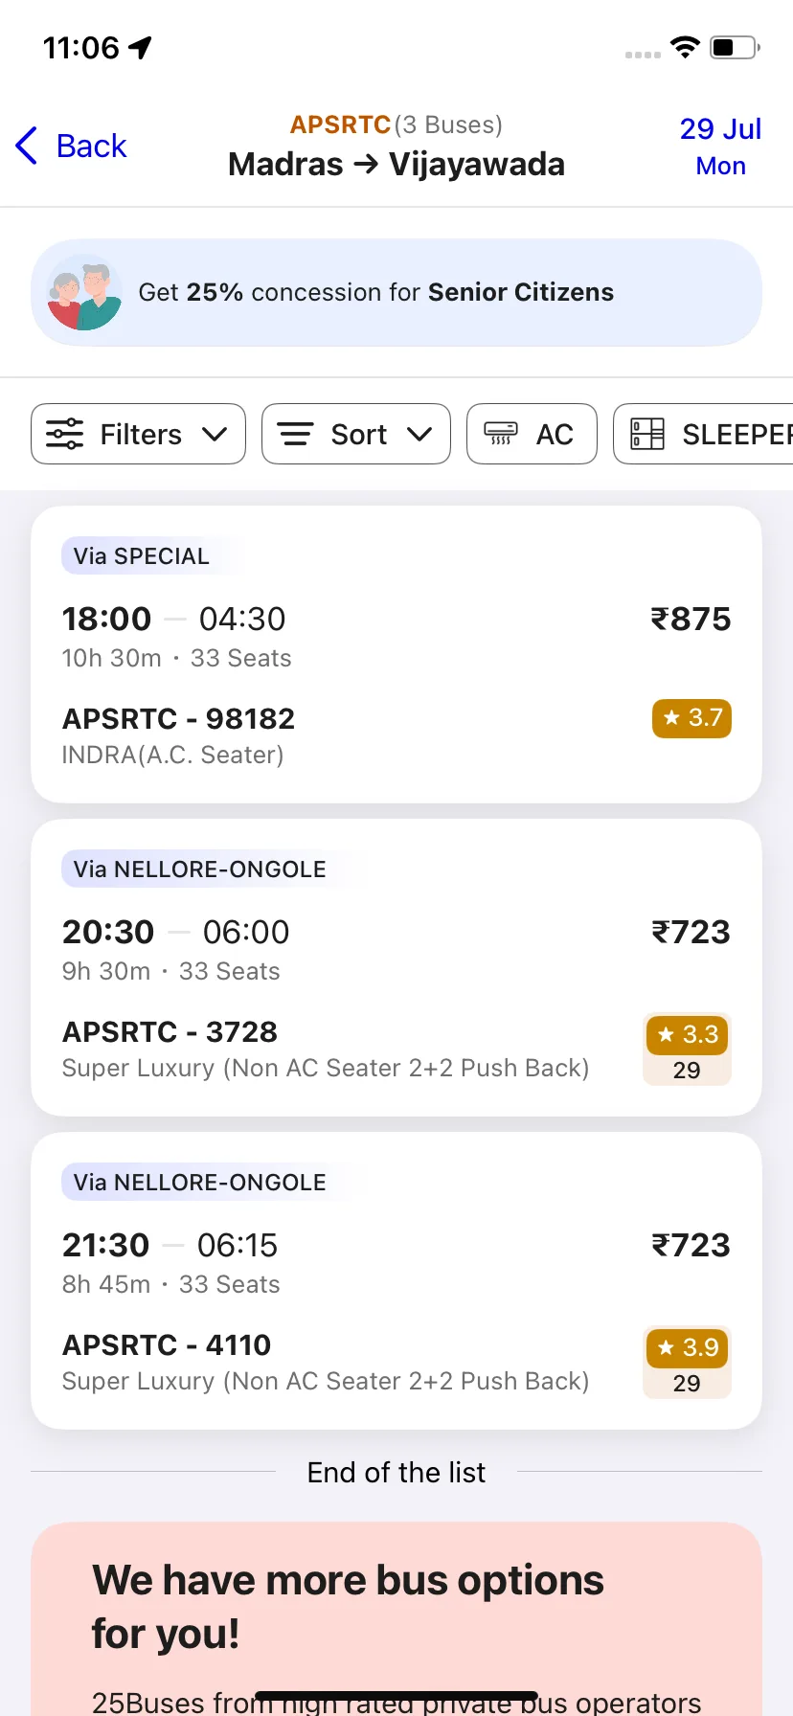Expand the Filters dropdown chevron
This screenshot has width=793, height=1716.
[x=215, y=434]
